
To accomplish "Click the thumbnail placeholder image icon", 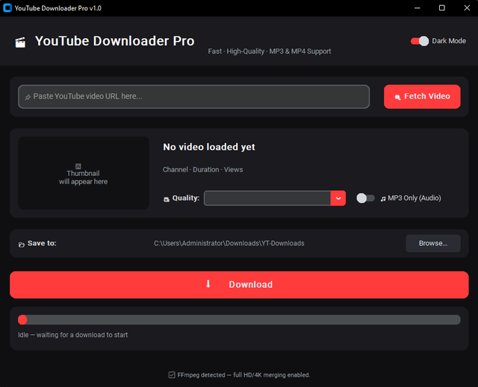I will point(78,166).
